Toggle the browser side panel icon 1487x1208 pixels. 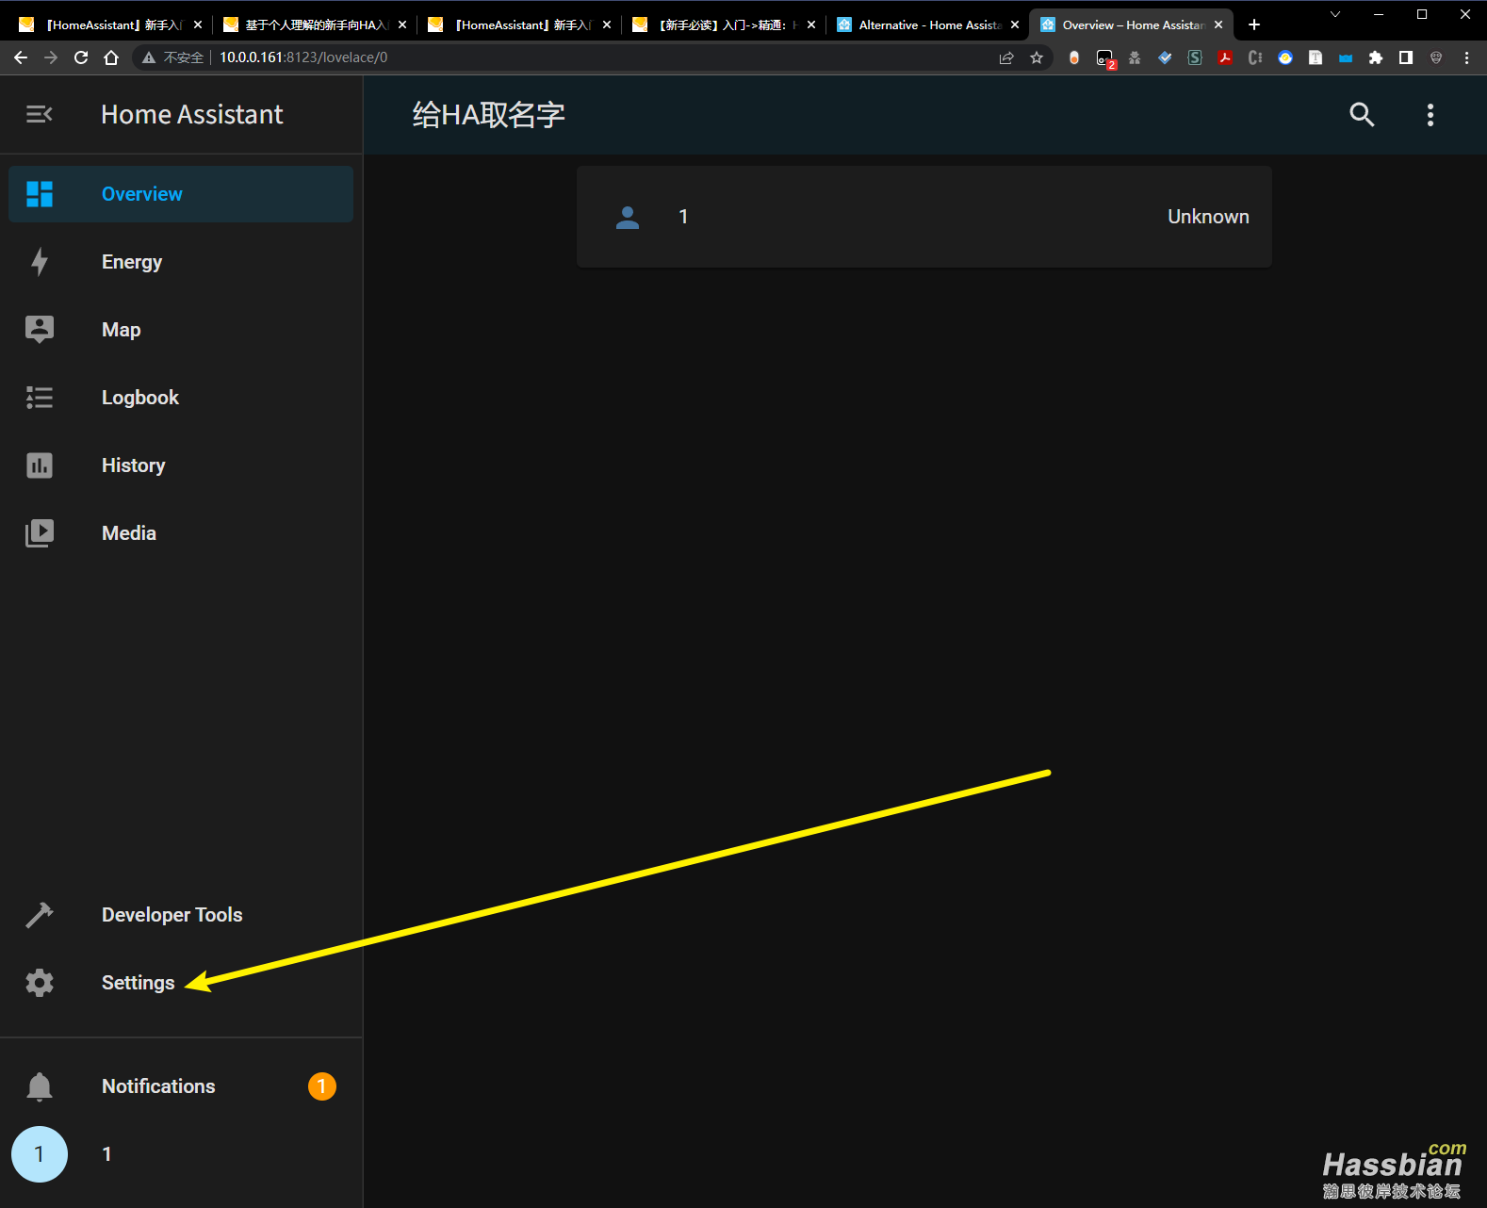(1406, 57)
